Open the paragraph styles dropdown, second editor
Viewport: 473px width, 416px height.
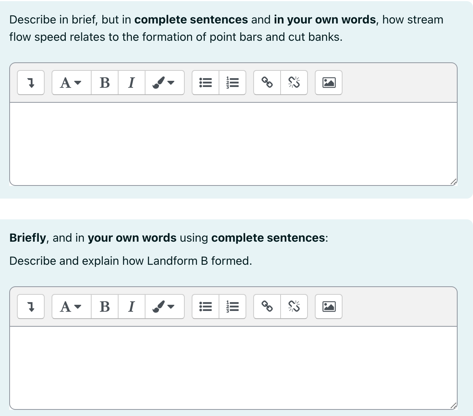(x=70, y=306)
